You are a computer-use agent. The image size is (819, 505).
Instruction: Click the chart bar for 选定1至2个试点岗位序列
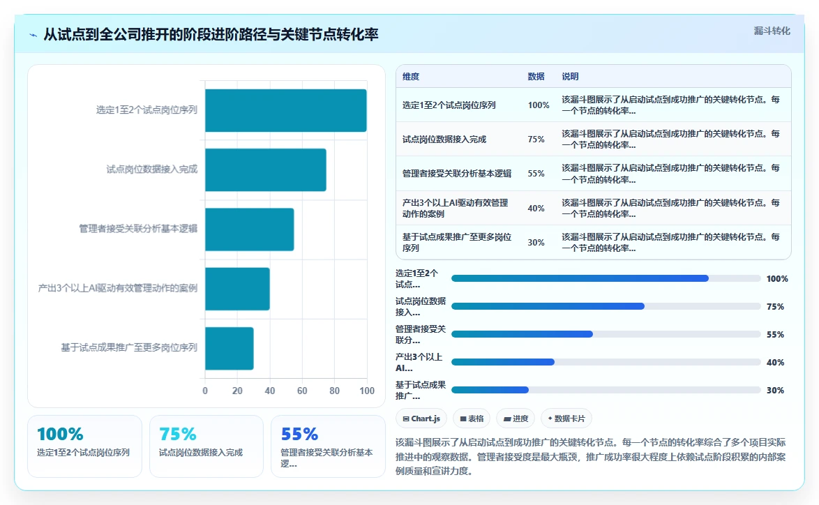(286, 110)
